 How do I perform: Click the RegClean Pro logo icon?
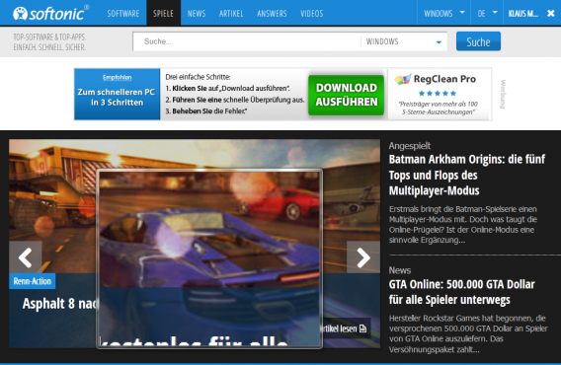coord(403,79)
